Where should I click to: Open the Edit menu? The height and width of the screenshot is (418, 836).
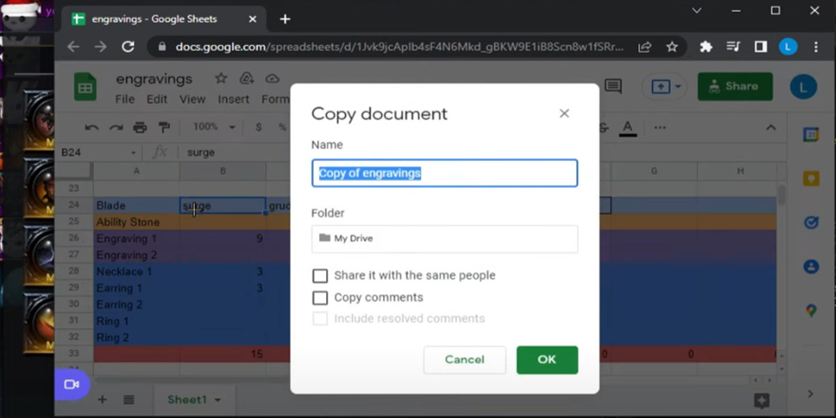(157, 99)
